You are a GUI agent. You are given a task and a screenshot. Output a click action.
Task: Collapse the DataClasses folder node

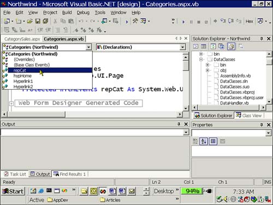click(201, 60)
